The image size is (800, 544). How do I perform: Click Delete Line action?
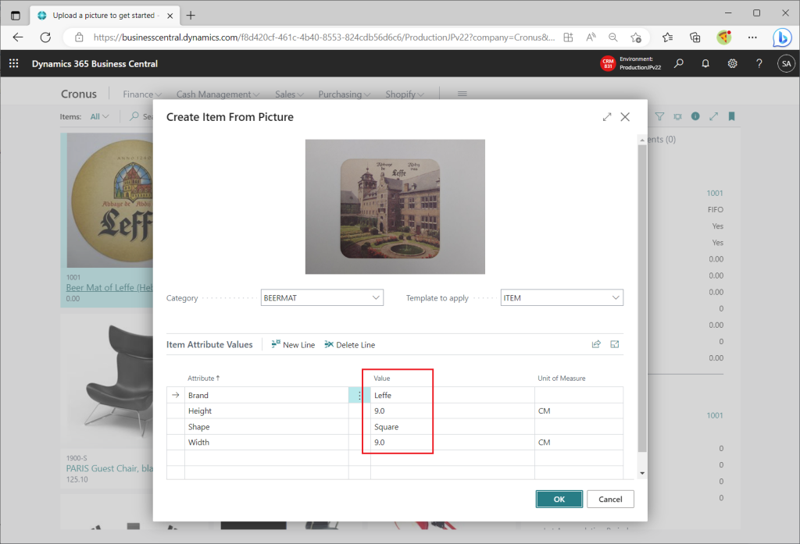[x=349, y=345]
